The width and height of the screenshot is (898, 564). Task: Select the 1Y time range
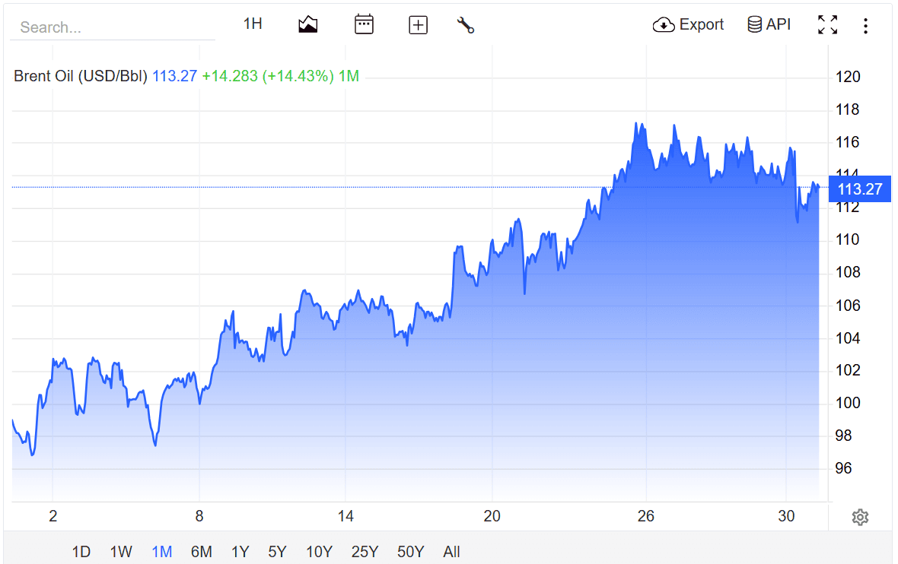coord(240,552)
